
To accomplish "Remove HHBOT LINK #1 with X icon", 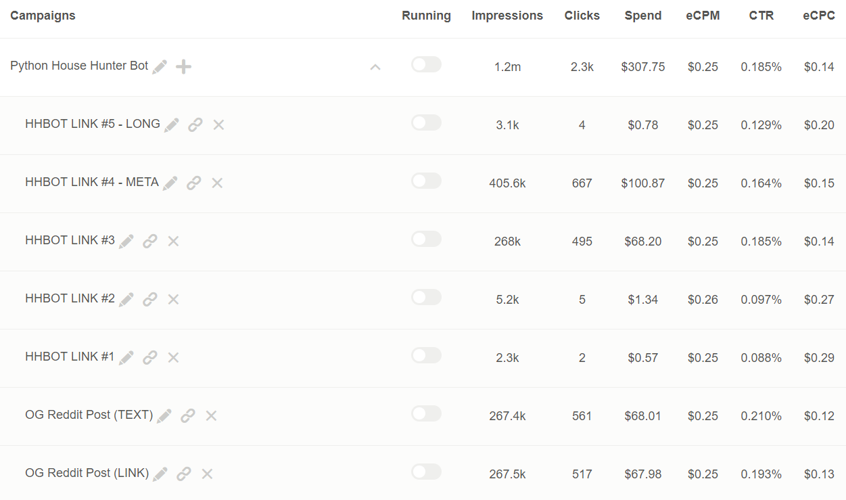I will 173,357.
